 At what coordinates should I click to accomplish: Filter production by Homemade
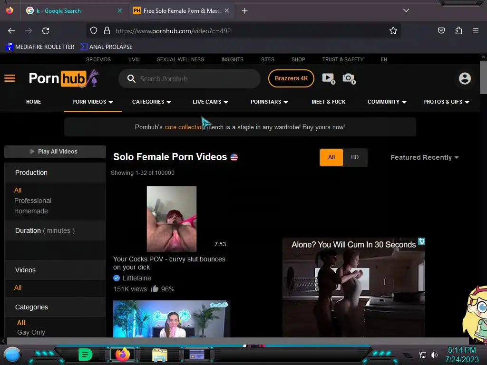coord(31,211)
